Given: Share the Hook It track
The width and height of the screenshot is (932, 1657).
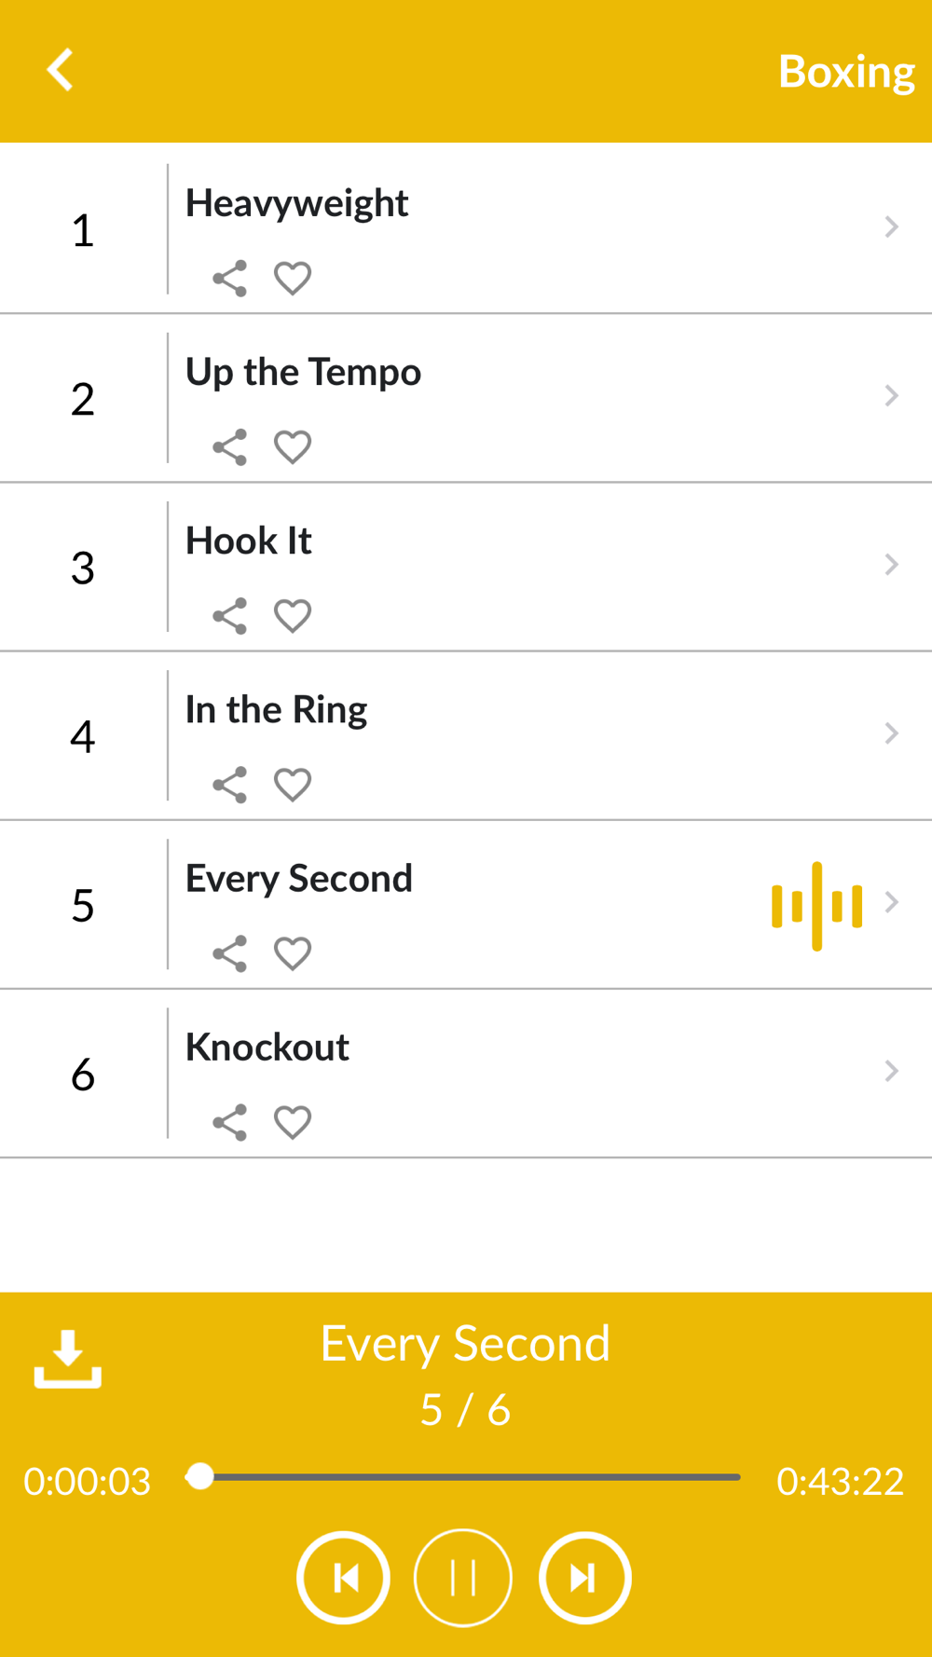Looking at the screenshot, I should click(x=230, y=616).
